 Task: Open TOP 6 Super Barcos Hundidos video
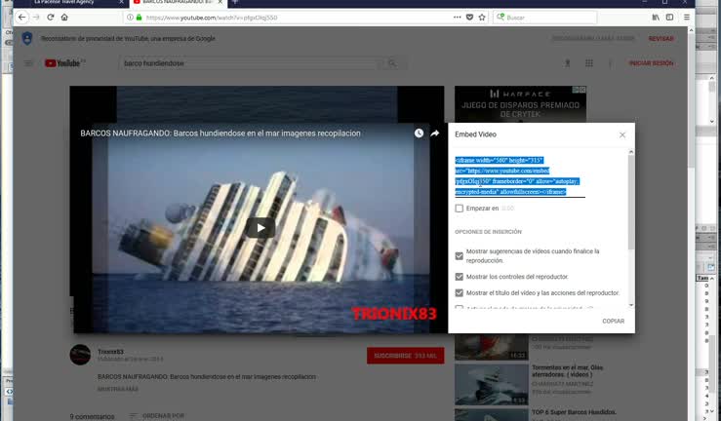click(574, 412)
